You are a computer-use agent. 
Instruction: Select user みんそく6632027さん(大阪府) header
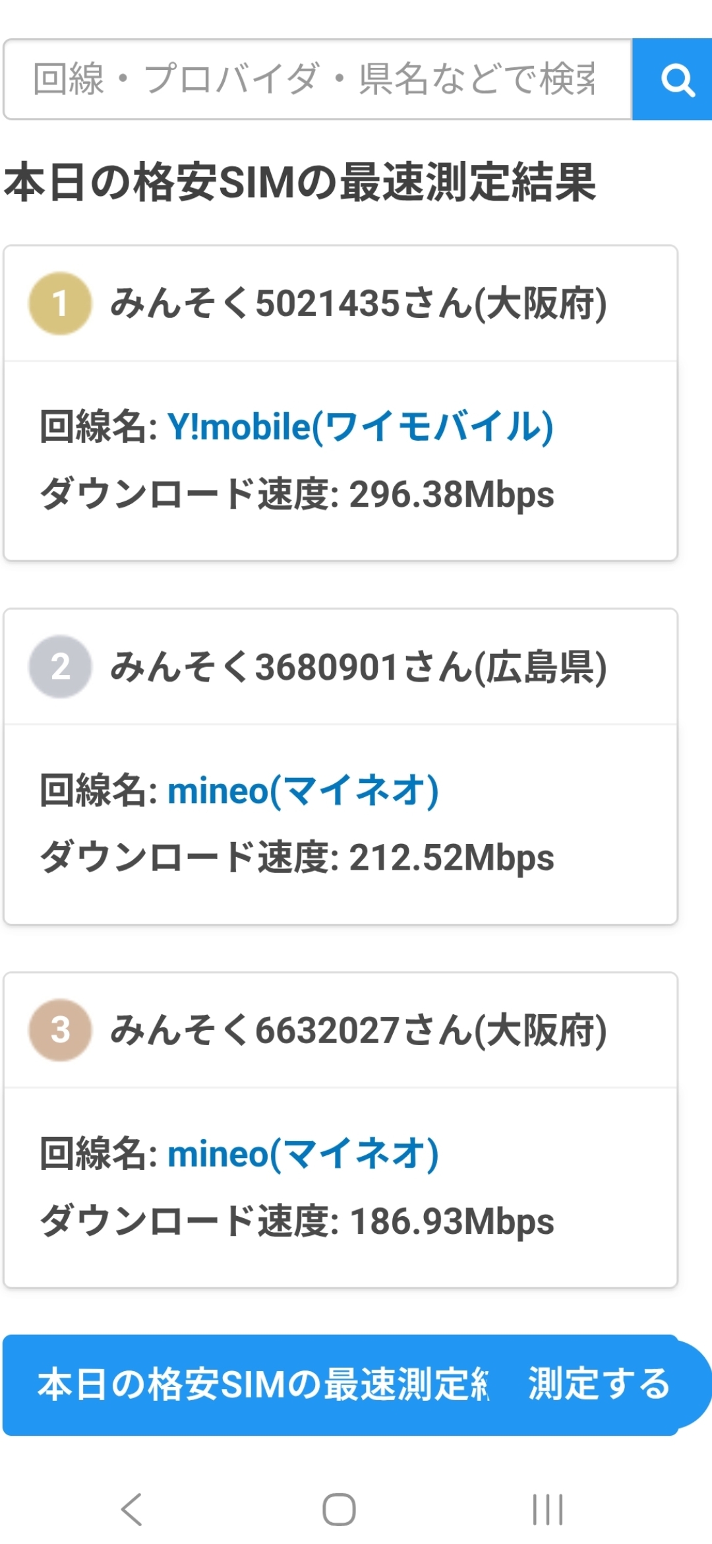point(358,1030)
